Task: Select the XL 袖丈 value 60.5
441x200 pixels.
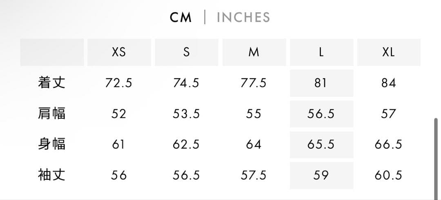Action: 388,175
